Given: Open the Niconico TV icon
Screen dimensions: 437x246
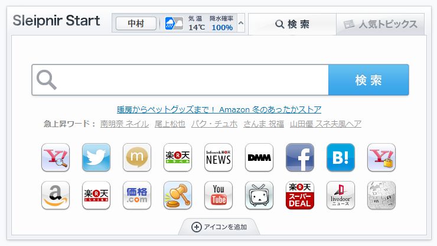Looking at the screenshot, I should coord(259,195).
